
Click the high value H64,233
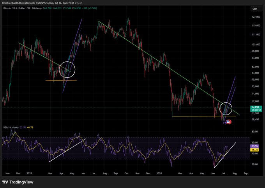[x=57, y=8]
